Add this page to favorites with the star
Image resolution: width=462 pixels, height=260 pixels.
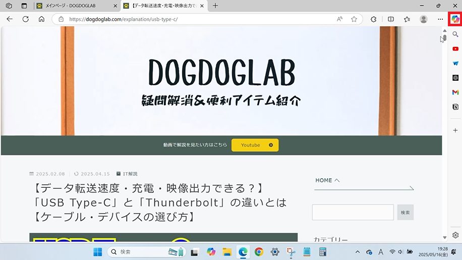[x=354, y=19]
